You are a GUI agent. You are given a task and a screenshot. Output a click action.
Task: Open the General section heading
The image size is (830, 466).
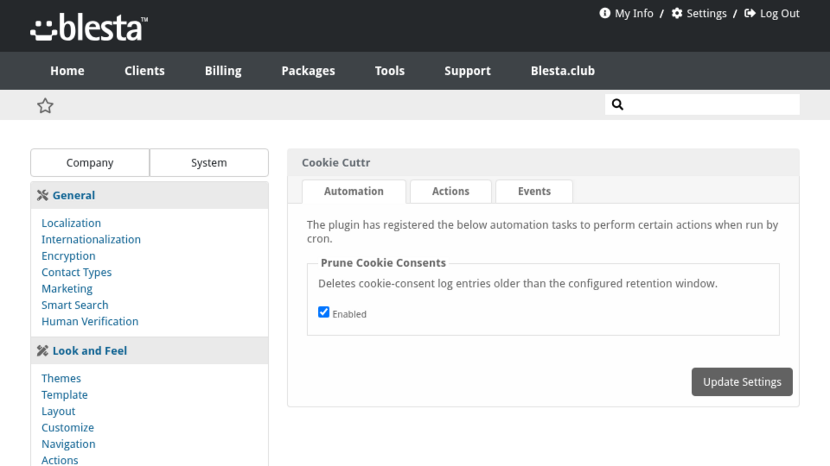tap(74, 195)
